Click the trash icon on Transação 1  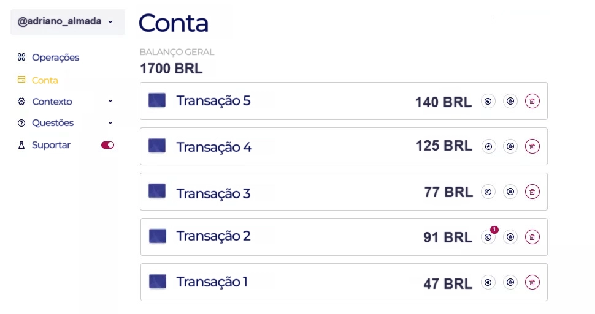(532, 282)
